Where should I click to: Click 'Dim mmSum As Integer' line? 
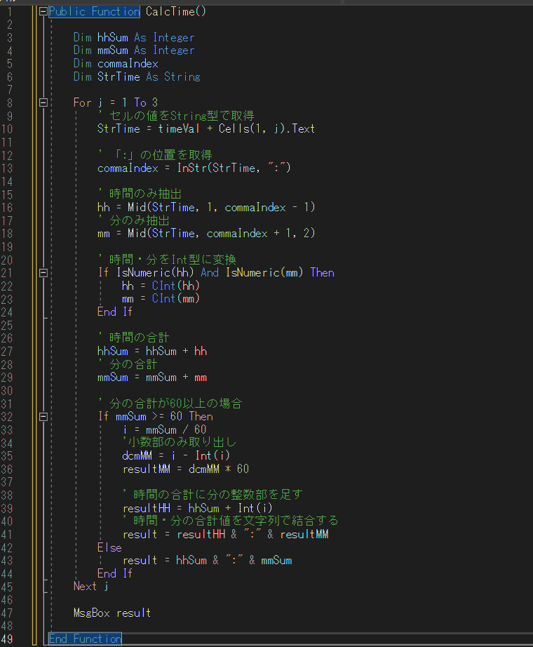134,51
